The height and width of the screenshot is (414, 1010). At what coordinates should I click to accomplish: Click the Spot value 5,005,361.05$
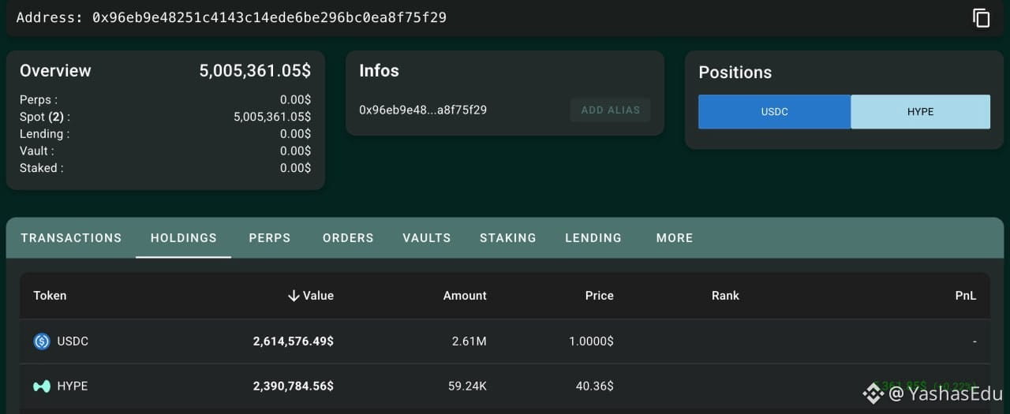(x=272, y=117)
